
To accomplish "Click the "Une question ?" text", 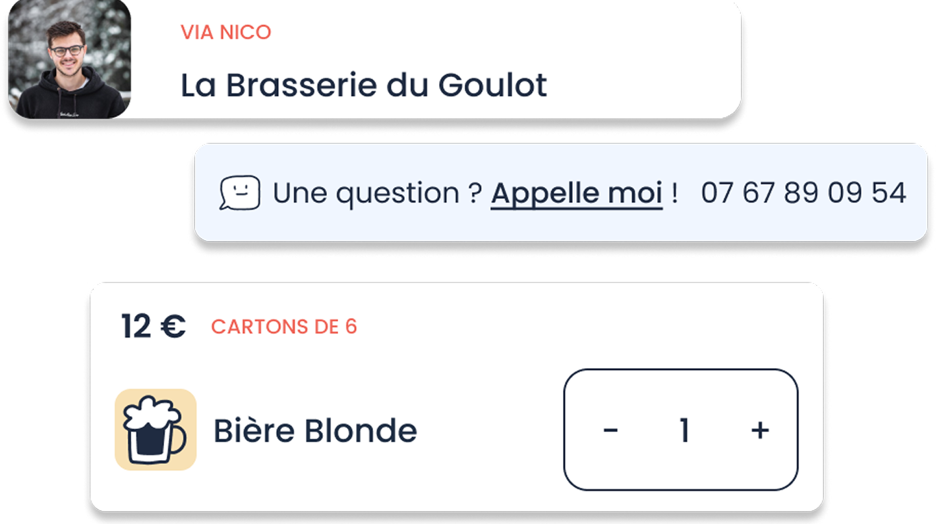I will click(377, 194).
